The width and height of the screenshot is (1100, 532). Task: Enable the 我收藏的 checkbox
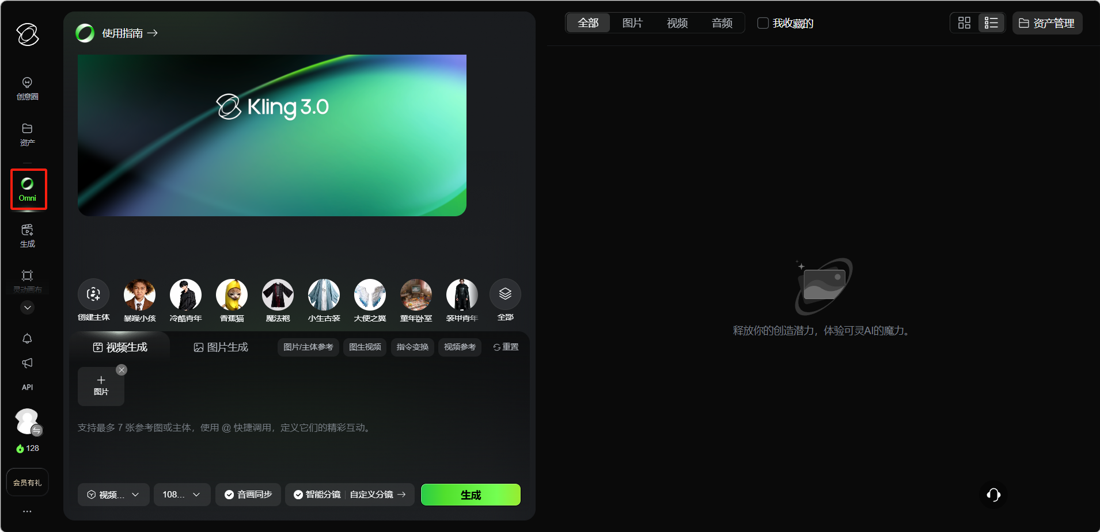point(763,23)
